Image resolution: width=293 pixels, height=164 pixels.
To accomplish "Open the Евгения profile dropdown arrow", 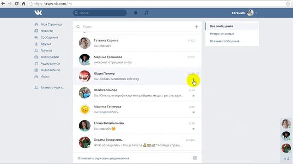I will 256,13.
